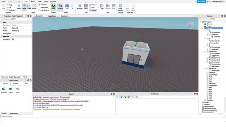Open the FILE menu
Image resolution: width=226 pixels, height=127 pixels.
[3, 1]
